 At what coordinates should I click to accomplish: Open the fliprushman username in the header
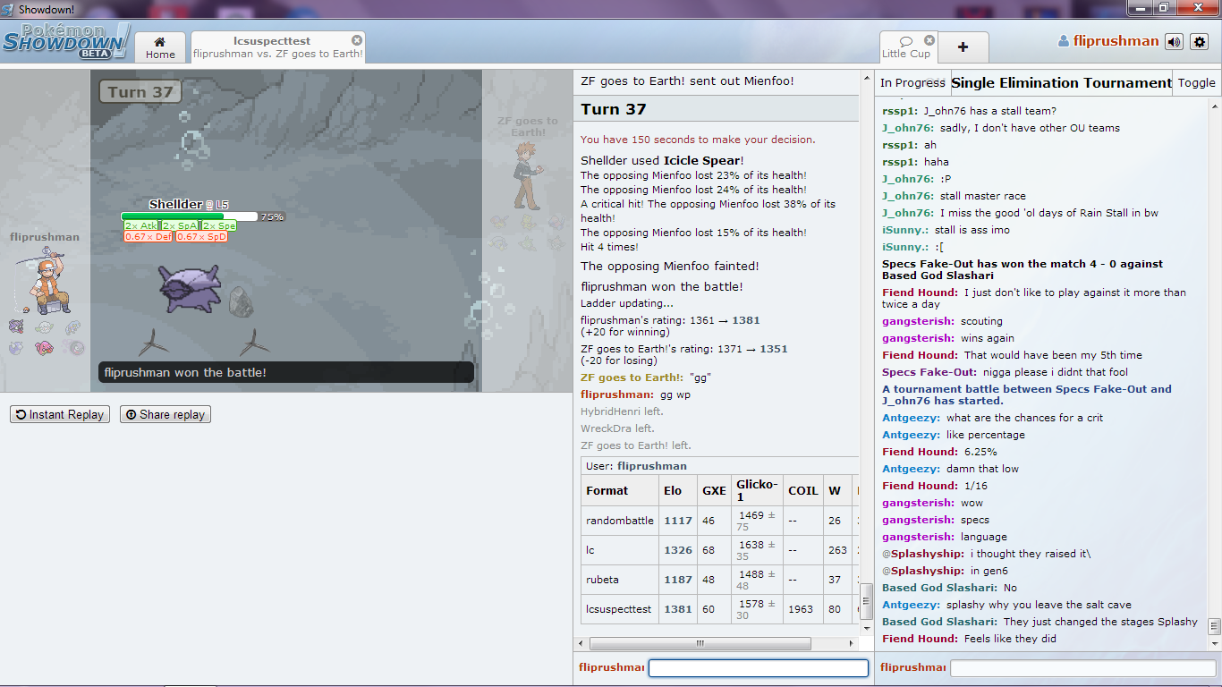(x=1115, y=41)
